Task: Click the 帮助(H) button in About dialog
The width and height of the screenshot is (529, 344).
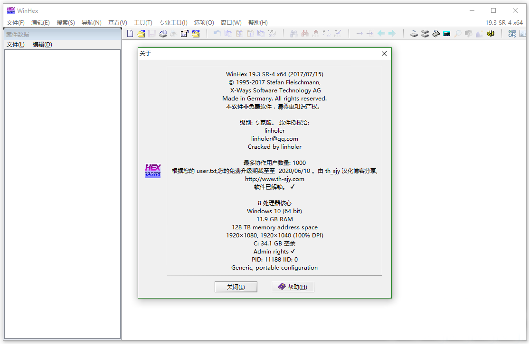Action: coord(293,287)
